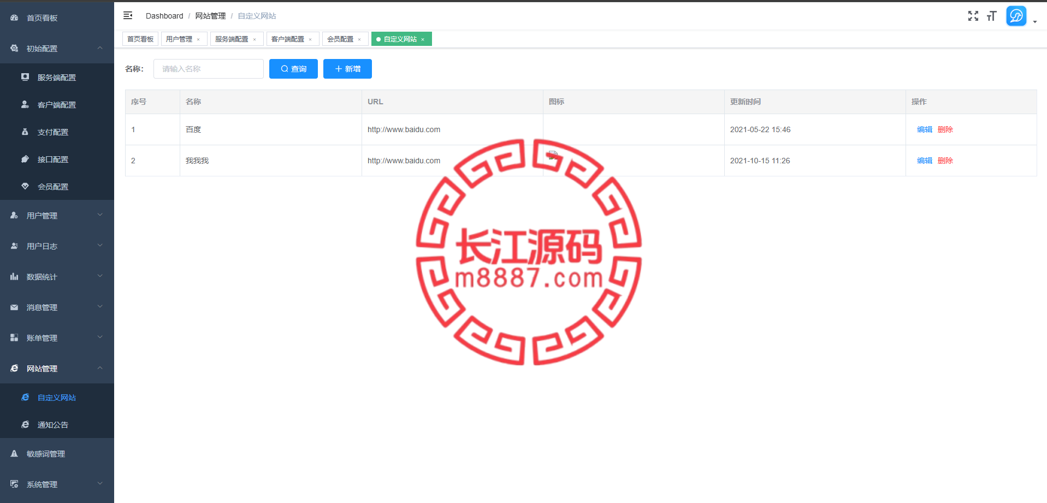Open the user avatar menu

point(1016,16)
